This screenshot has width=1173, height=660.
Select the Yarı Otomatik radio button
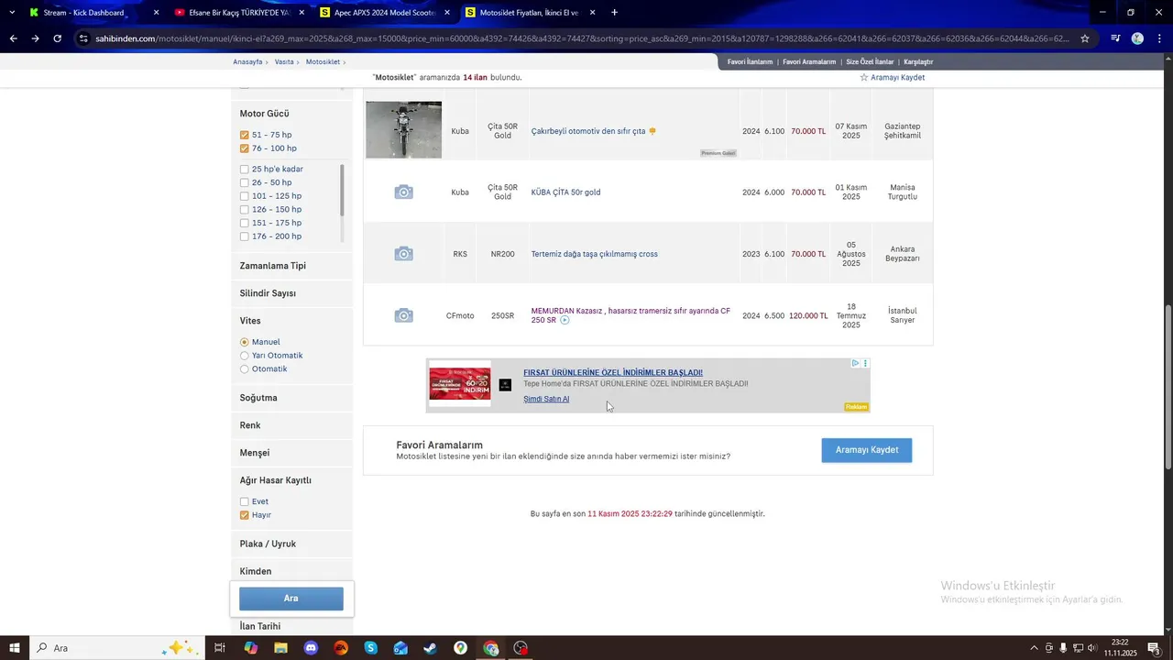point(245,356)
